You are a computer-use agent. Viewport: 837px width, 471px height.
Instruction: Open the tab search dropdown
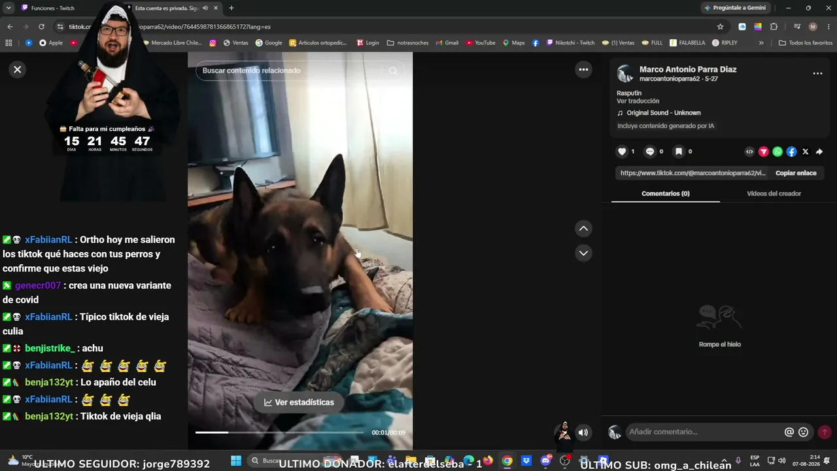coord(9,8)
